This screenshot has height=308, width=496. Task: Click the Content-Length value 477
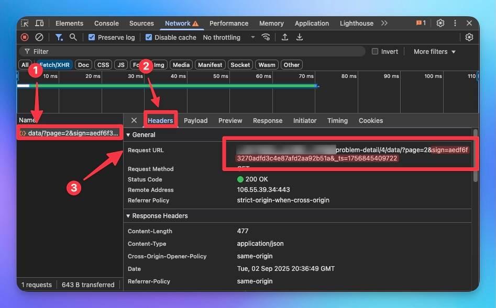243,231
